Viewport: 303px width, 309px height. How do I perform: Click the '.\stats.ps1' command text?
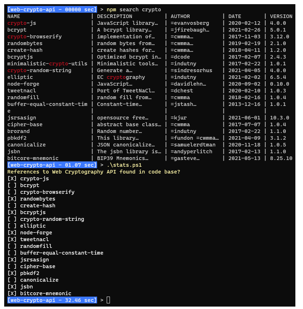click(124, 165)
